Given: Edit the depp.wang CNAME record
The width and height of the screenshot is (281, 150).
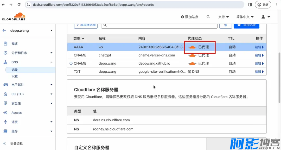Looking at the screenshot, I should pos(259,64).
